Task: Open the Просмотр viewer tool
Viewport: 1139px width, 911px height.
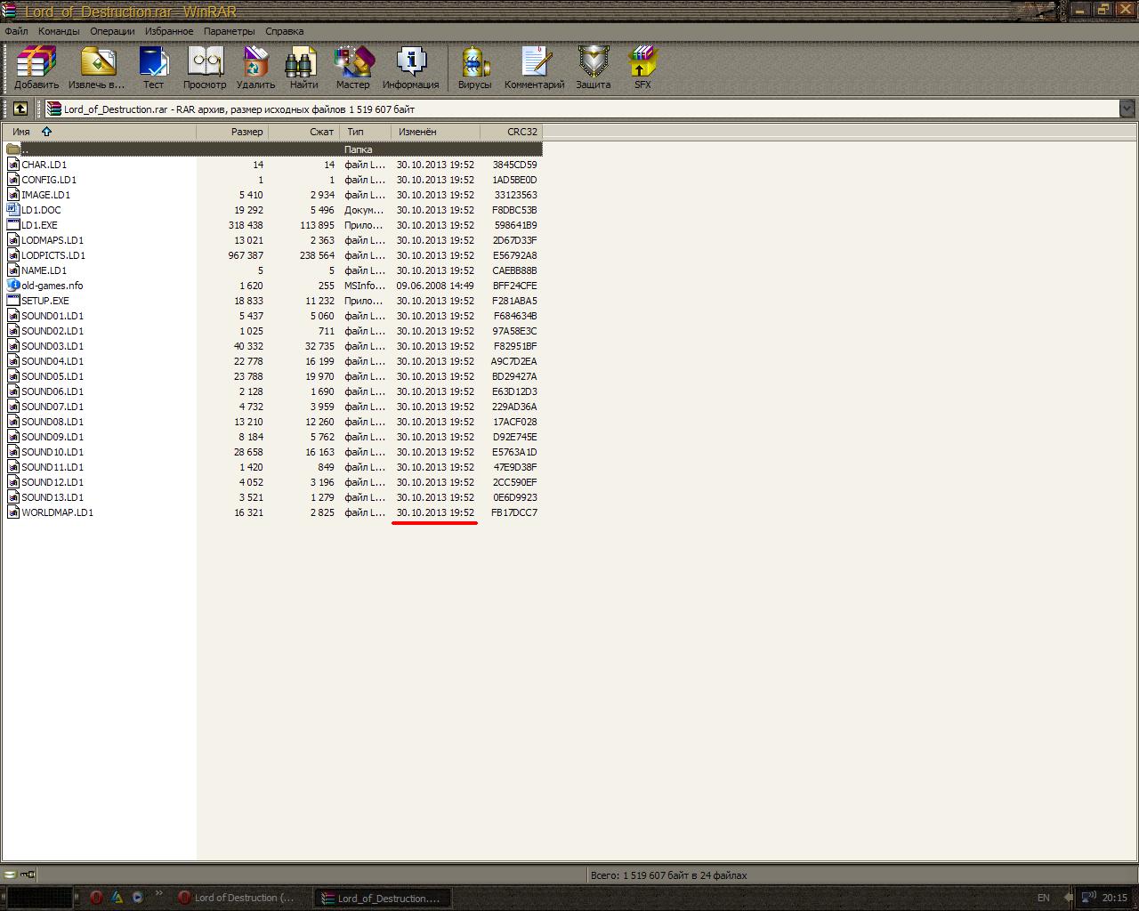Action: (205, 68)
